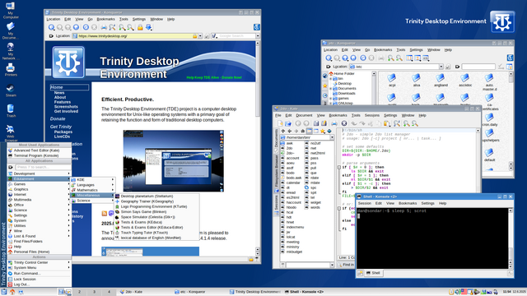Image resolution: width=527 pixels, height=296 pixels.
Task: Open the /home/dan/bin/ path dropdown in Kate
Action: pyautogui.click(x=332, y=137)
